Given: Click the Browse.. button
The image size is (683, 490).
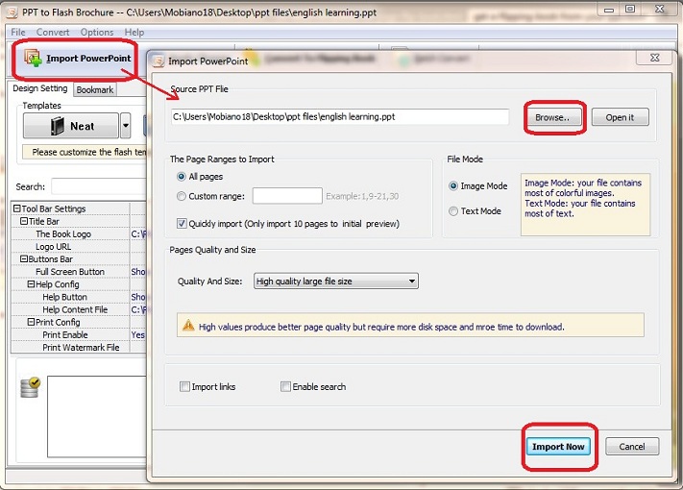Looking at the screenshot, I should (552, 117).
